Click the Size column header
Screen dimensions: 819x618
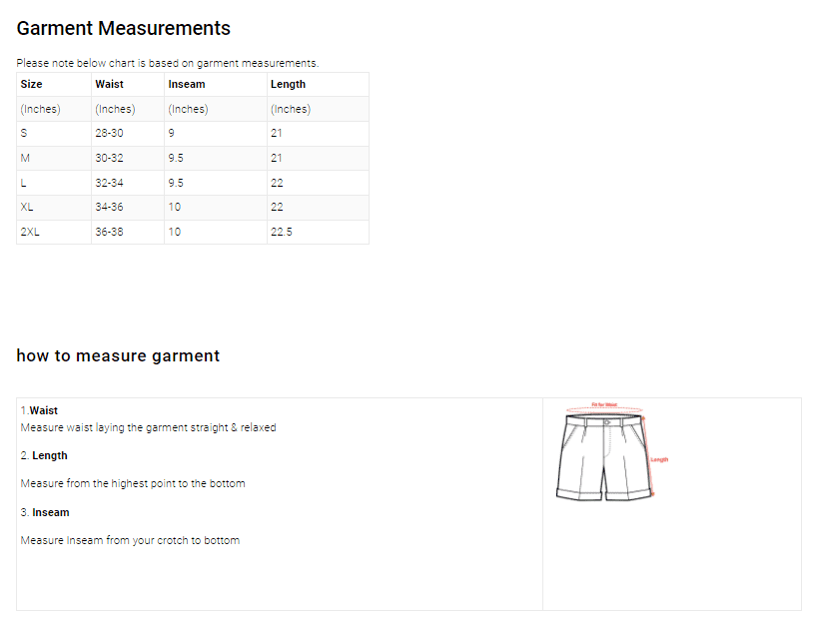tap(32, 85)
